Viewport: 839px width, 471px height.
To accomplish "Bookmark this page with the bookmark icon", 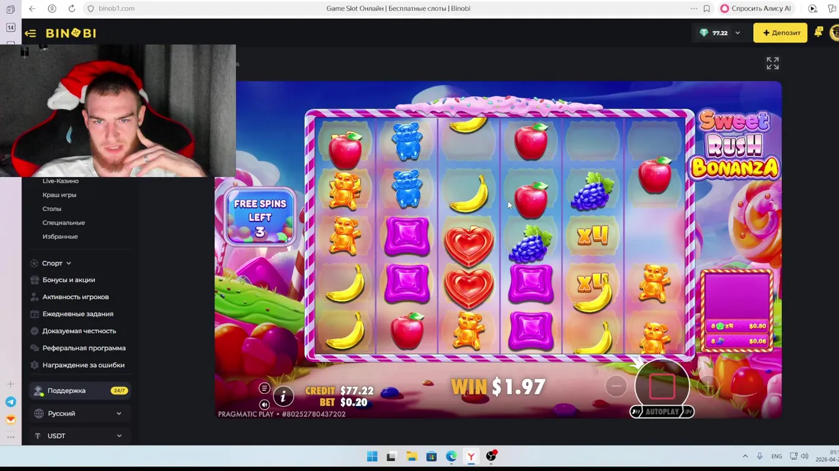I will (x=707, y=9).
